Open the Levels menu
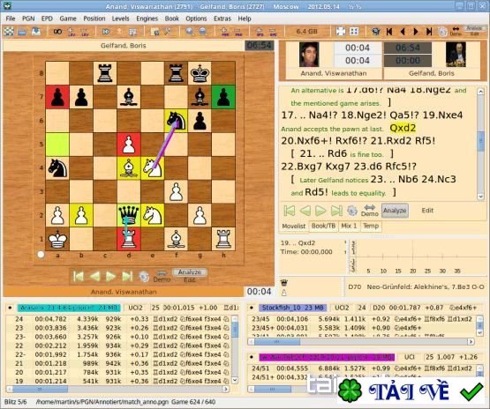Screen dimensions: 490x409 coord(120,19)
